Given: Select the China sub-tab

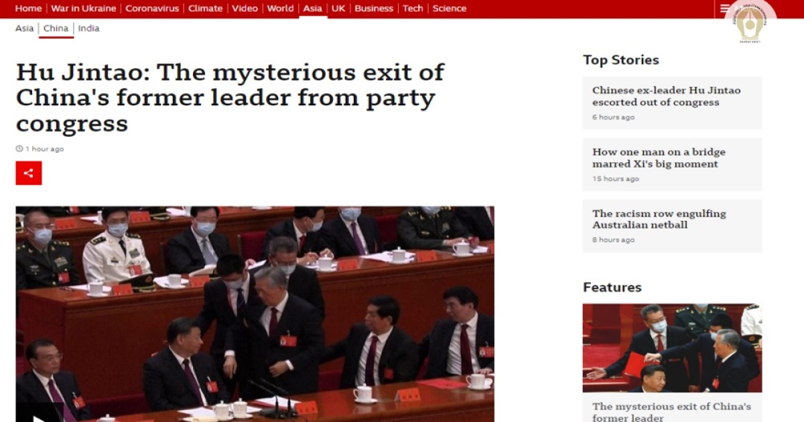Looking at the screenshot, I should coord(56,28).
